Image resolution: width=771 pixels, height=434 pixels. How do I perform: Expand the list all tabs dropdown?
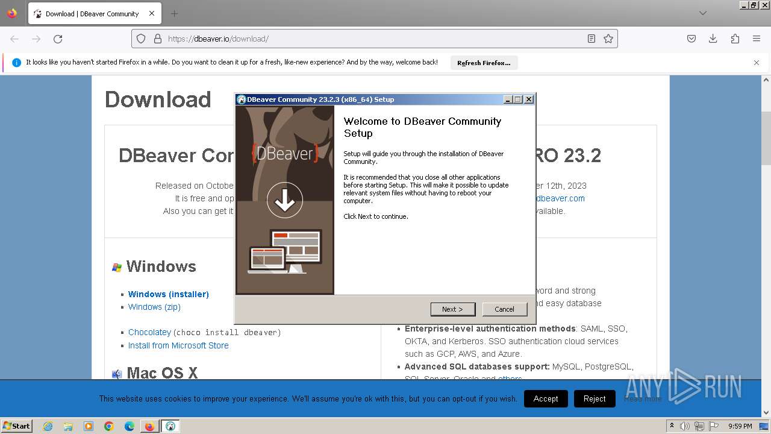[703, 13]
